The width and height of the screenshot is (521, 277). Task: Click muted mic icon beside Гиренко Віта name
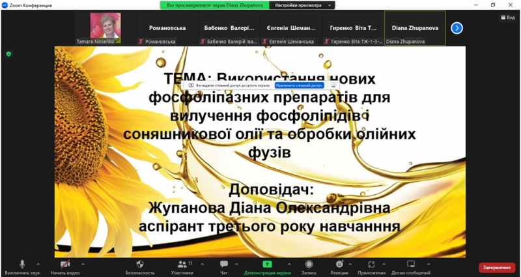[327, 42]
